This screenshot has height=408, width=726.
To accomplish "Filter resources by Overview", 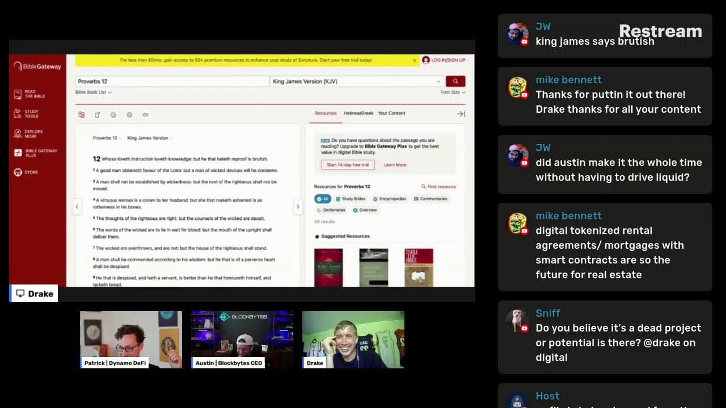I will click(x=365, y=210).
